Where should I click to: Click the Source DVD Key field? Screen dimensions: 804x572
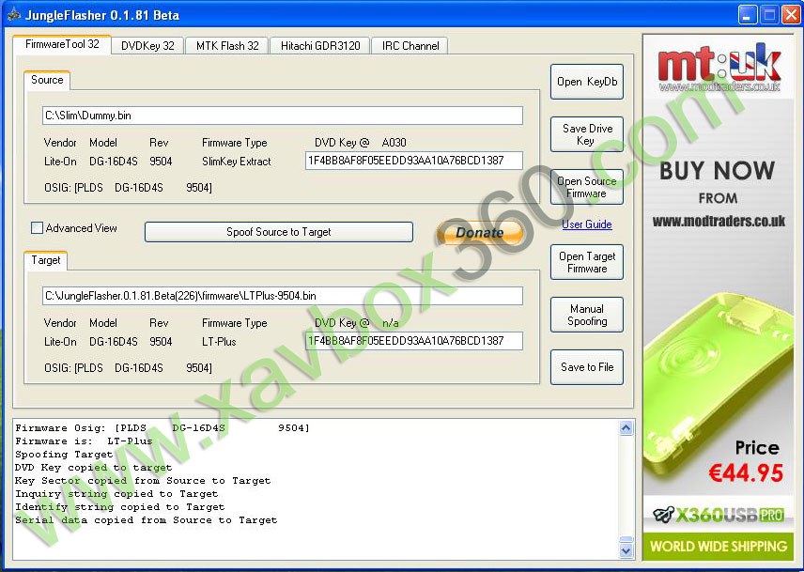pyautogui.click(x=414, y=161)
